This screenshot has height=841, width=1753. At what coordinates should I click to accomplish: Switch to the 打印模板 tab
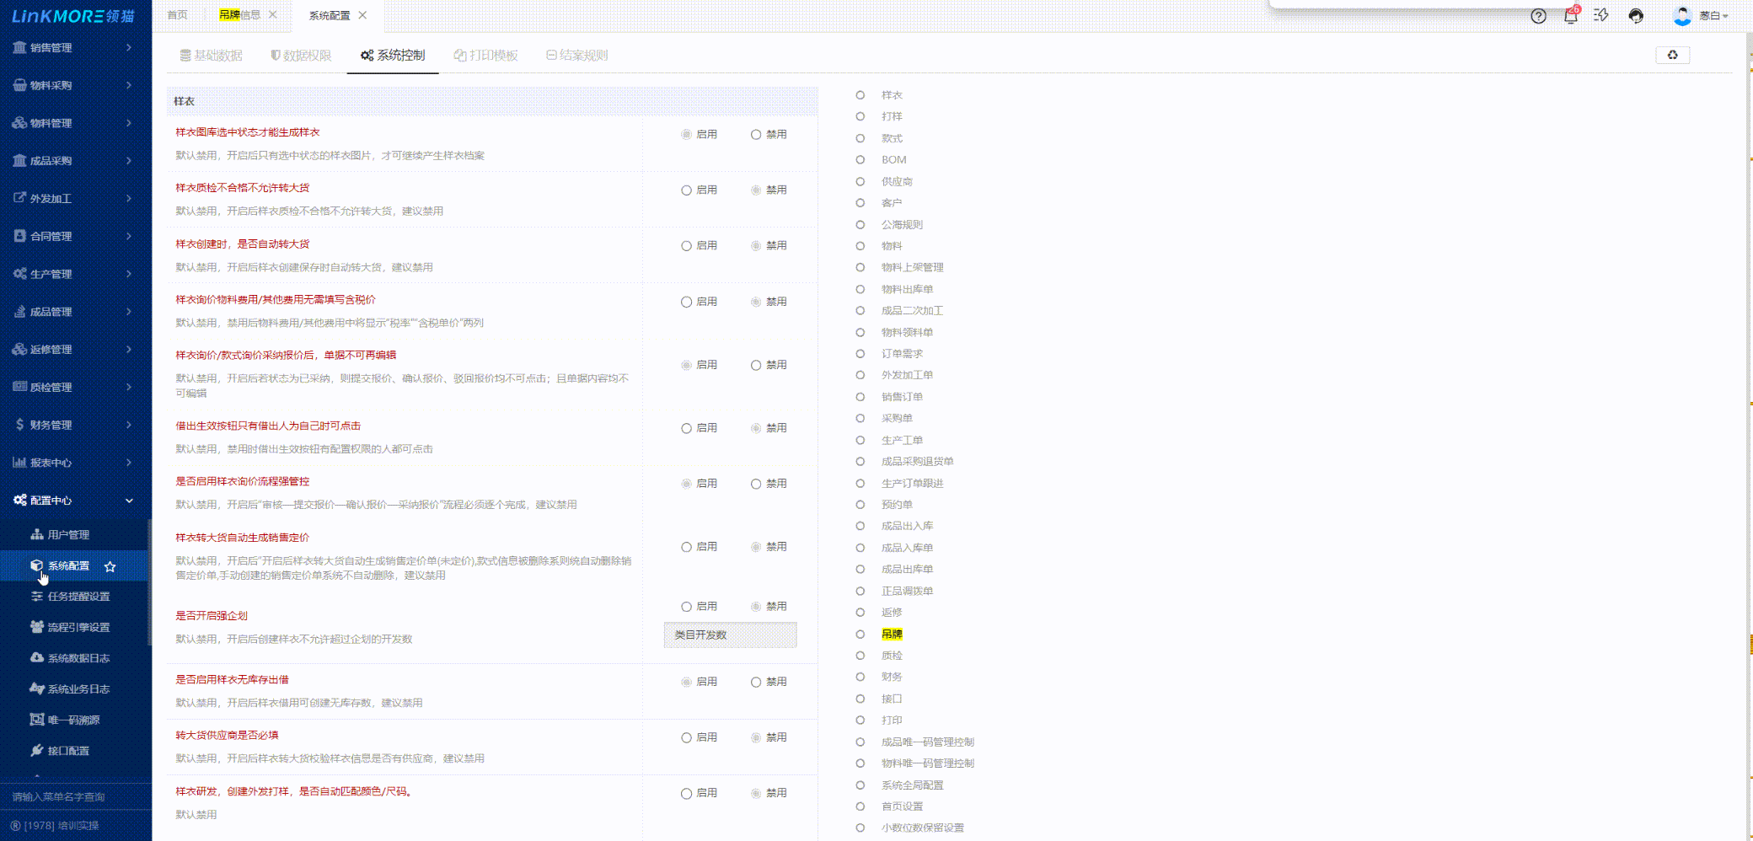pos(485,56)
